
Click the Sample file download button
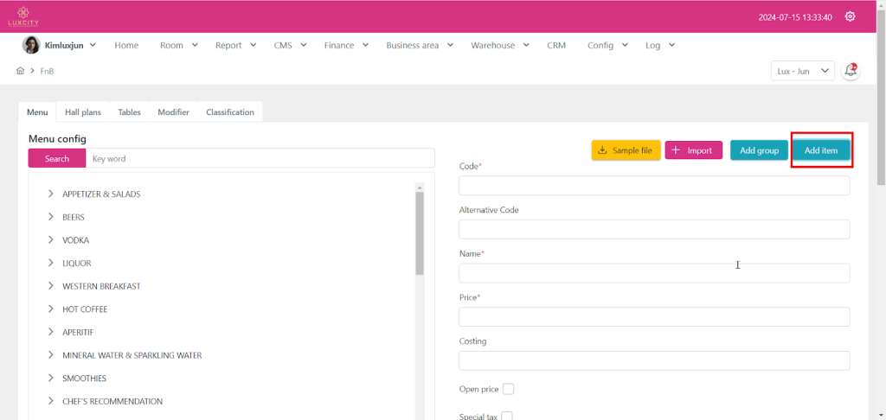pyautogui.click(x=625, y=150)
